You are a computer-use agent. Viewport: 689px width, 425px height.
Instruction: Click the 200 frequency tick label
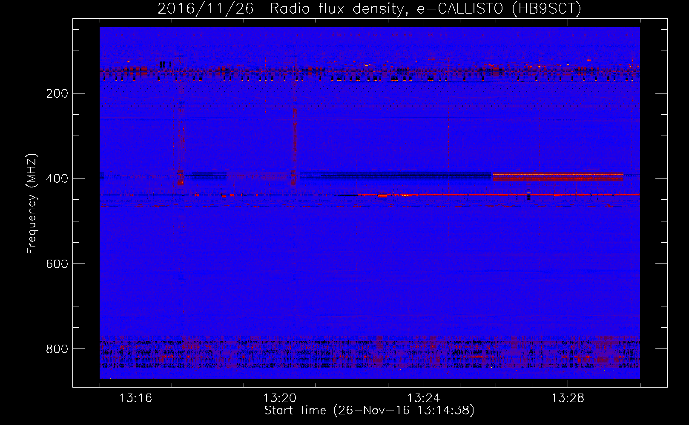pyautogui.click(x=57, y=93)
